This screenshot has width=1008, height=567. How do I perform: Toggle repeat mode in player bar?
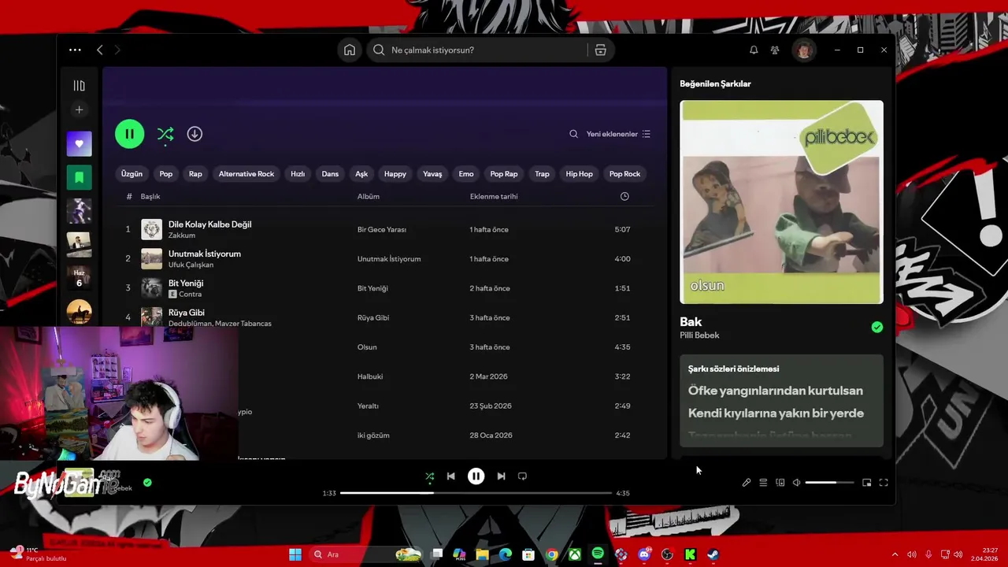coord(522,476)
